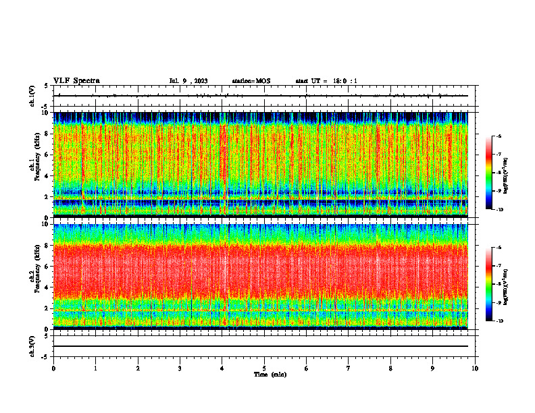
Task: Click the ch.1(V) waveform strip at top
Action: point(264,96)
